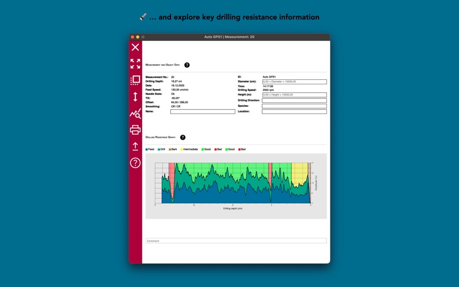Select the Smoothing value Off / Off
The width and height of the screenshot is (459, 287).
pyautogui.click(x=176, y=107)
